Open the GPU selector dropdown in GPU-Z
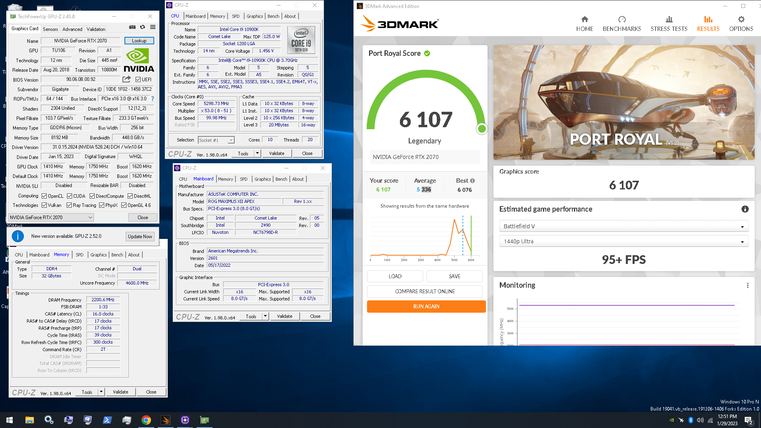Viewport: 761px width, 428px height. tap(51, 218)
